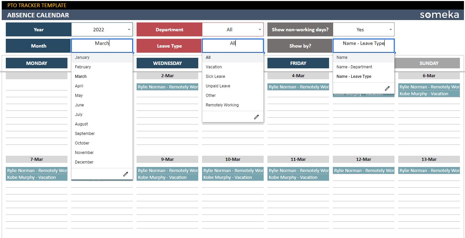Select March from the month list
This screenshot has height=238, width=465.
tap(81, 76)
